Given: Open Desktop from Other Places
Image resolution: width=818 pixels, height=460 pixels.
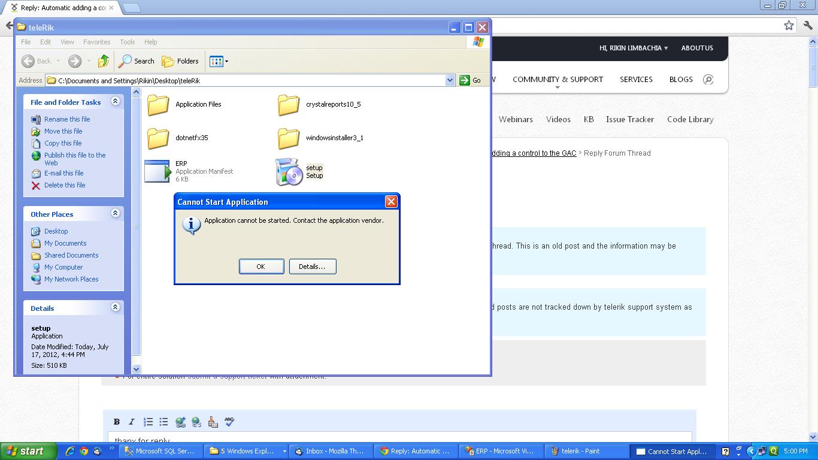Looking at the screenshot, I should coord(56,231).
